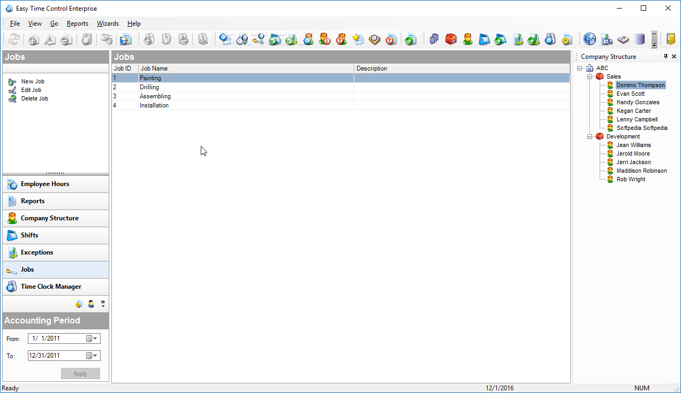
Task: Open the Time Clock Manager pane
Action: (56, 287)
